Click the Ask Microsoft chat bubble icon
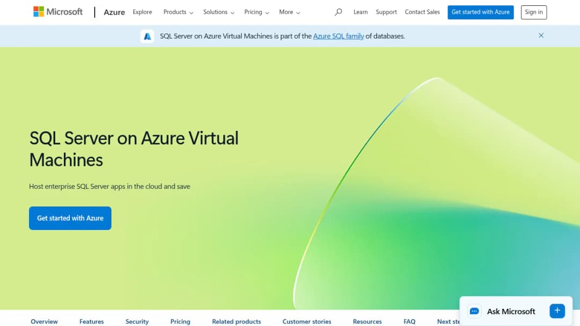 point(474,311)
